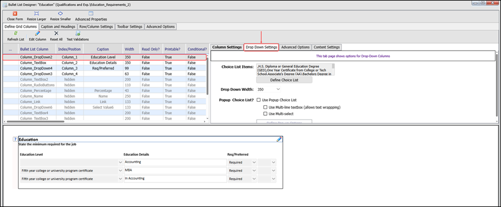Select the Column_RadioButtons row
The height and width of the screenshot is (207, 501).
[105, 85]
